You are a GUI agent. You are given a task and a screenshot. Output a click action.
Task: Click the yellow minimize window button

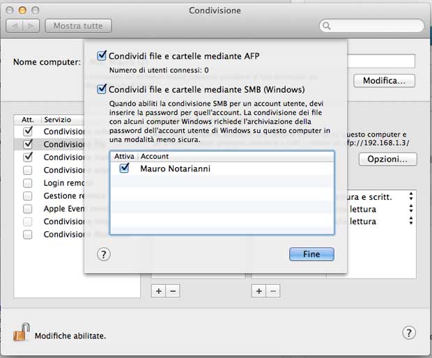(x=22, y=10)
